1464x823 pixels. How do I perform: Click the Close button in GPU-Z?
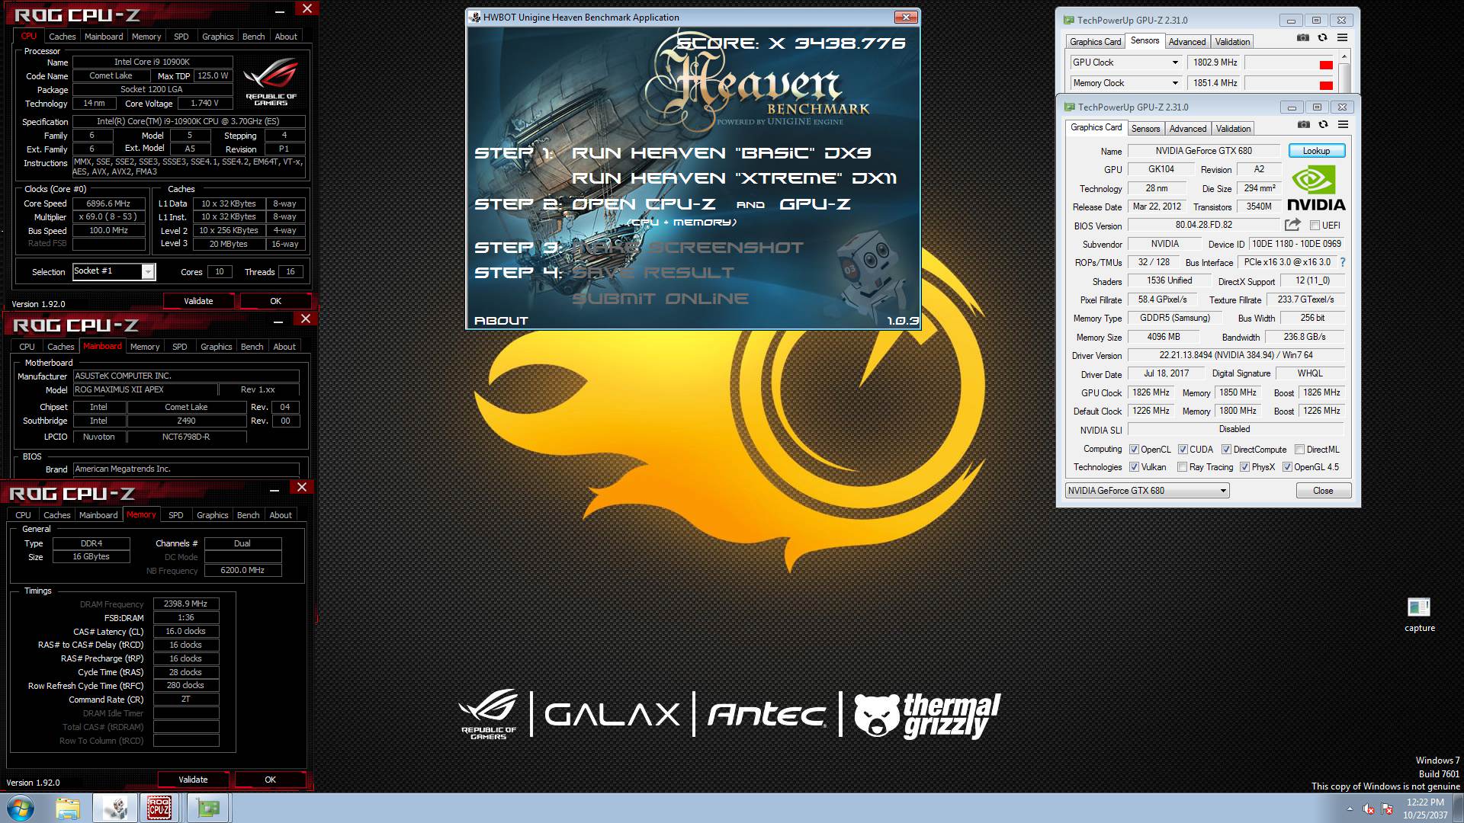(x=1323, y=491)
